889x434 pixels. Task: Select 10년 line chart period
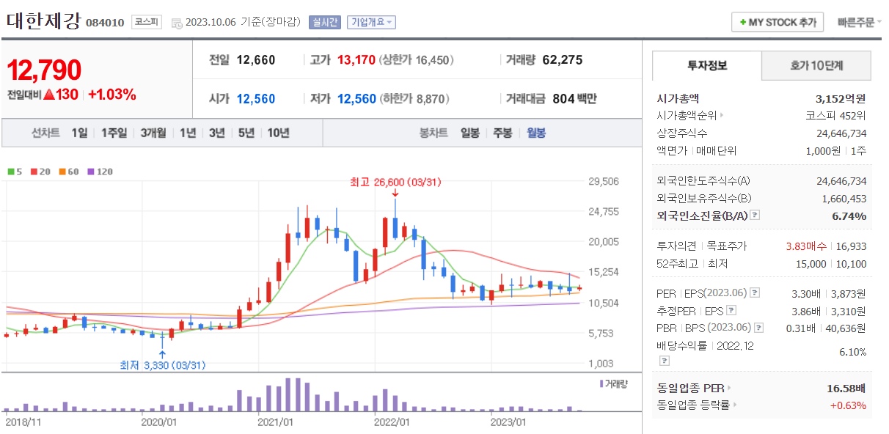[278, 133]
